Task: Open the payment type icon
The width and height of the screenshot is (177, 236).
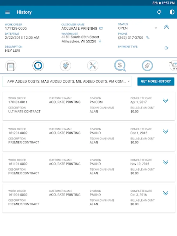Action: [x=166, y=48]
